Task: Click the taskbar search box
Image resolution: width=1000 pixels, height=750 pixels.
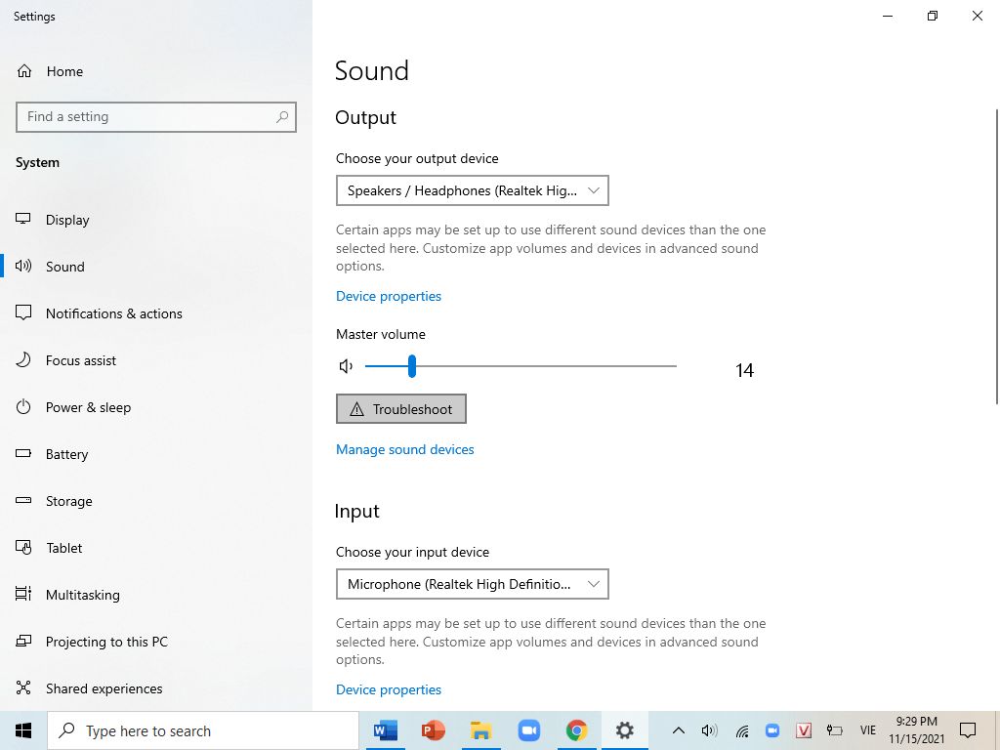Action: tap(203, 730)
